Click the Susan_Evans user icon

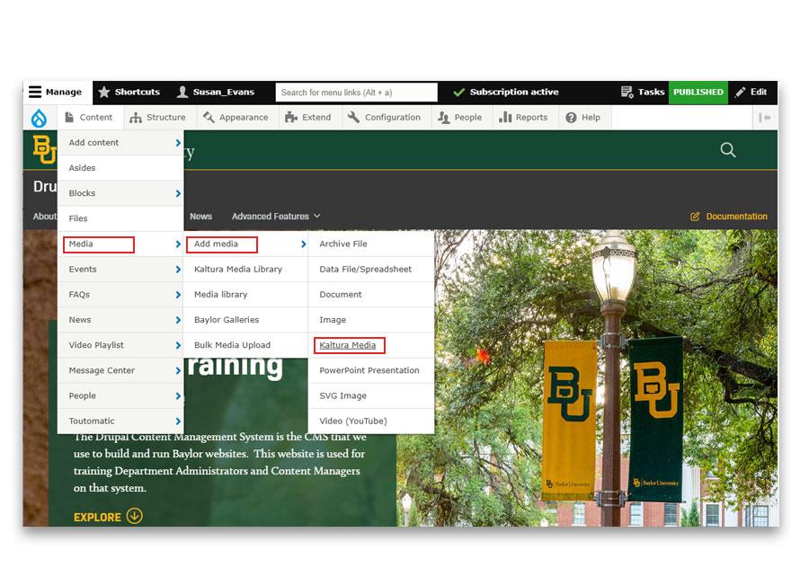[182, 92]
